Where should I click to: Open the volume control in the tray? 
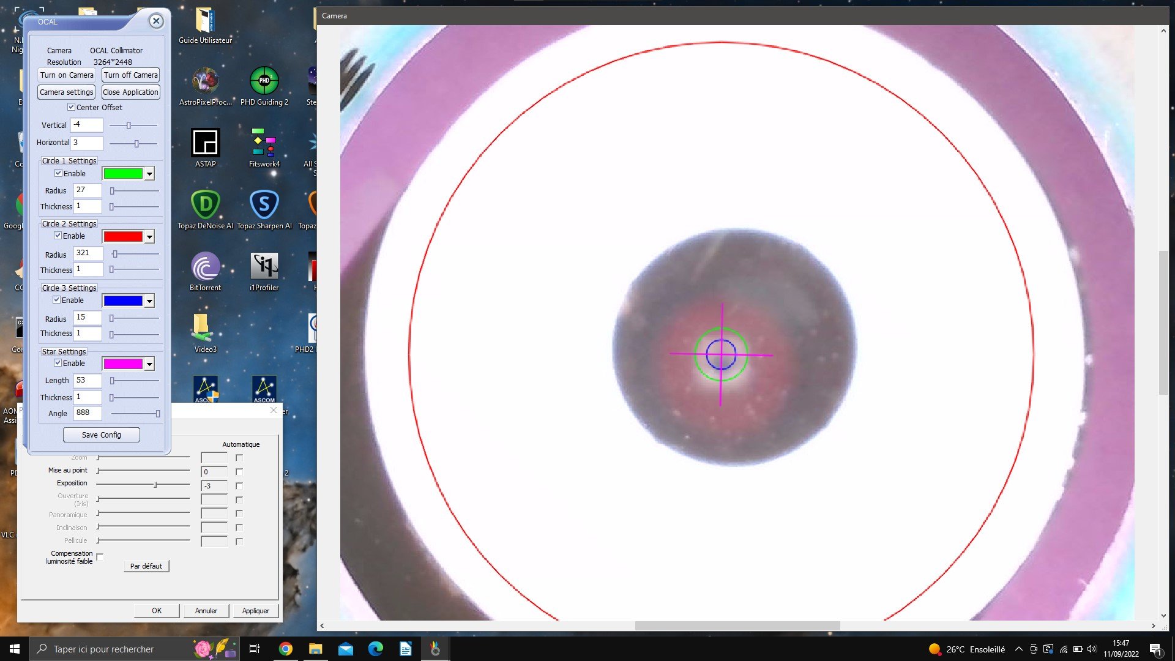coord(1092,649)
